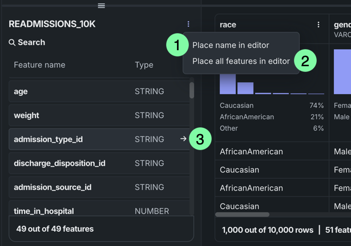Select the weight feature row

point(97,115)
